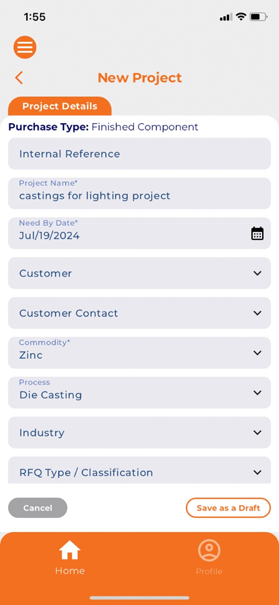Screen dimensions: 279x605
Task: Expand the RFQ Type / Classification dropdown
Action: [140, 470]
